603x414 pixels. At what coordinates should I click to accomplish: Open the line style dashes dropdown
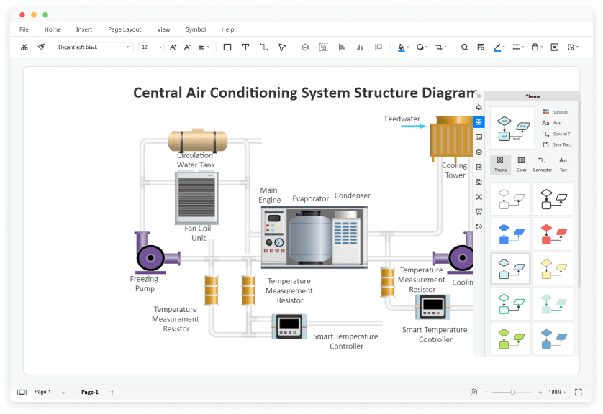coord(518,47)
